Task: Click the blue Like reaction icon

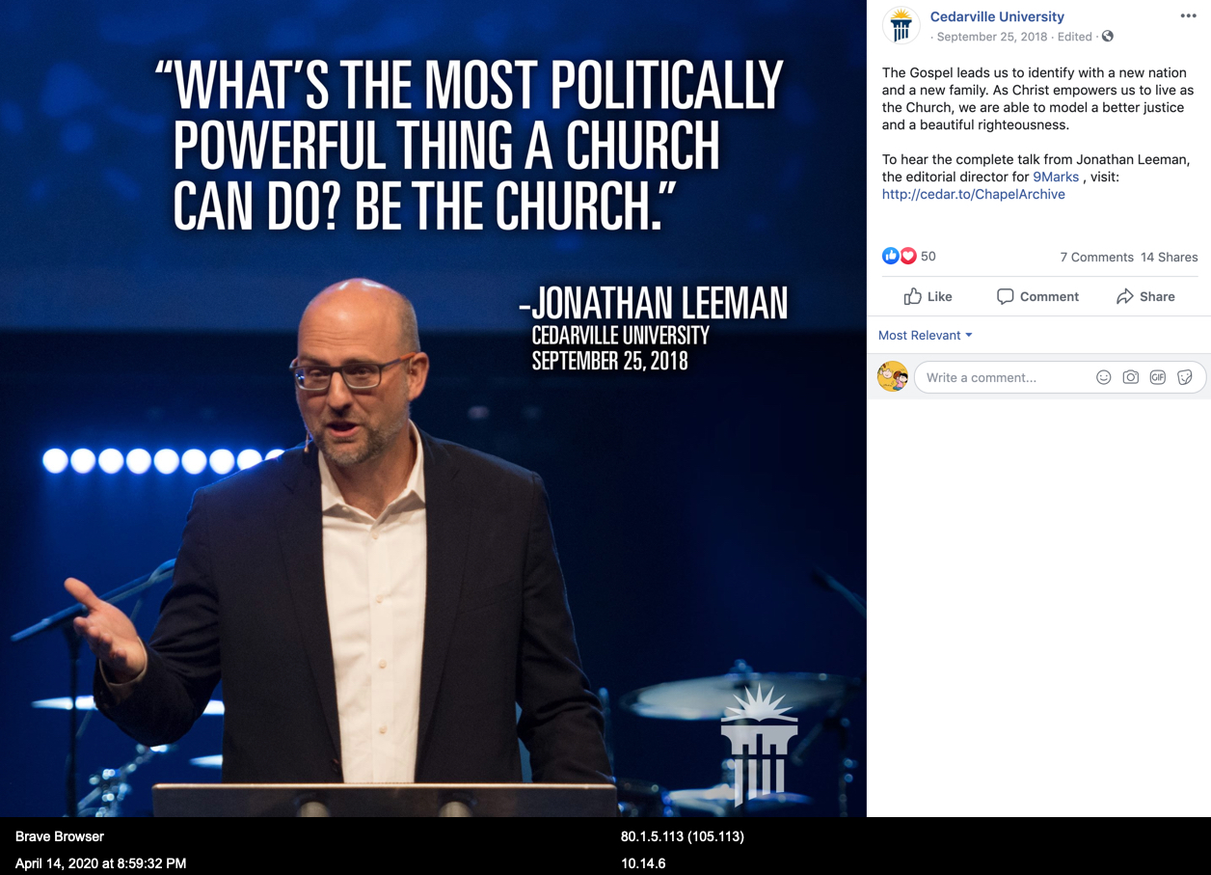Action: (x=891, y=256)
